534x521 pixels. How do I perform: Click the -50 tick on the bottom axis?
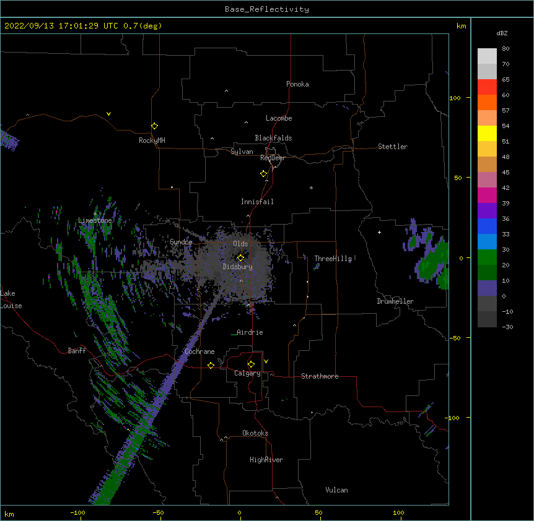[158, 512]
